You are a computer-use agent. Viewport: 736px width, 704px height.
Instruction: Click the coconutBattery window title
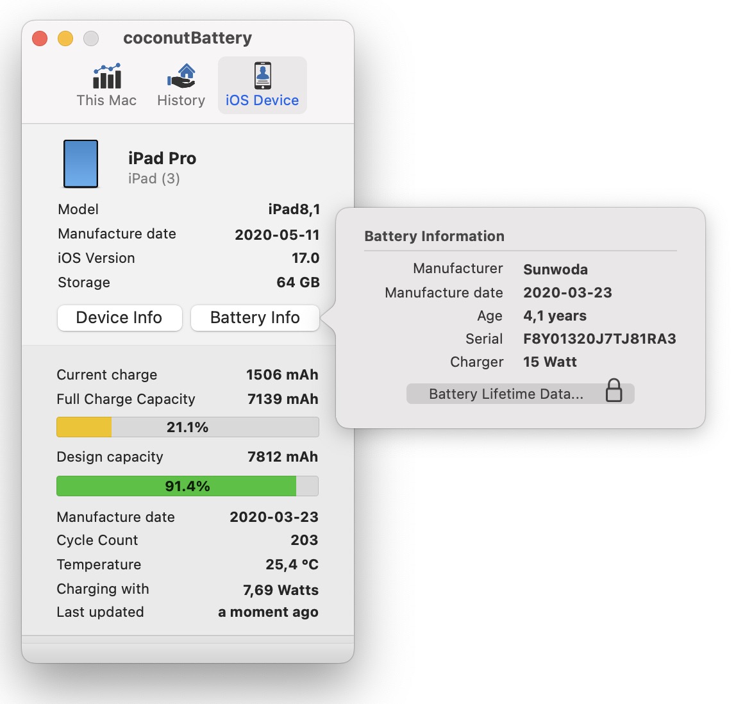[188, 38]
